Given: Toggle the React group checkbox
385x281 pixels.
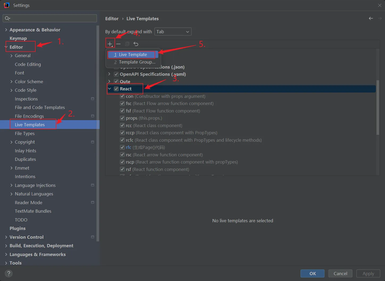Looking at the screenshot, I should (116, 89).
